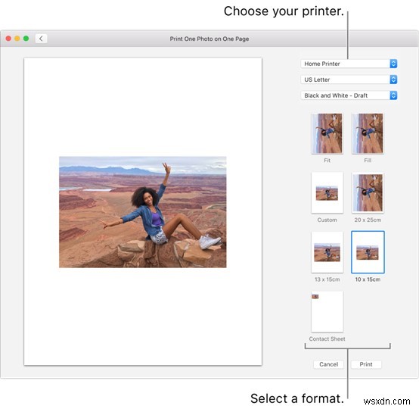Choose the 20 x 25cm format thumbnail
Viewport: 419px width, 409px height.
coord(368,192)
